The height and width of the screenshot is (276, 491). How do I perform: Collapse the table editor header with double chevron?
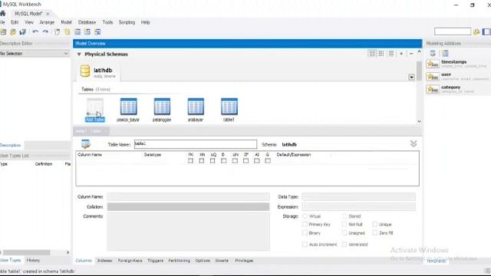coord(414,143)
